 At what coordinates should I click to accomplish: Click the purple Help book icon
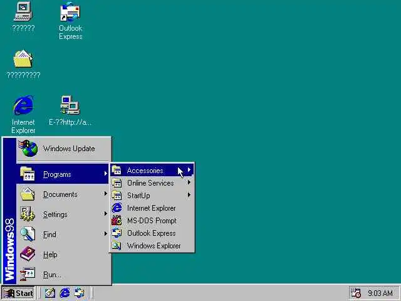[x=28, y=254]
